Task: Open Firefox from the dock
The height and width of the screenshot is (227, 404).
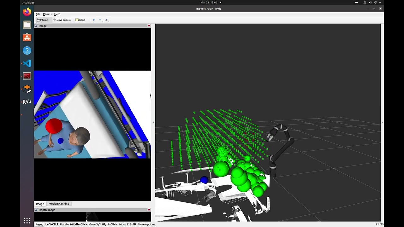Action: [27, 12]
